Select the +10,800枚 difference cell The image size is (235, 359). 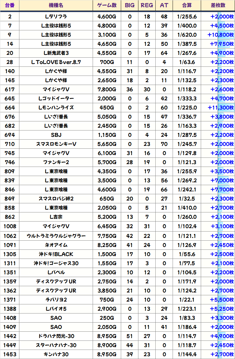[x=221, y=35]
